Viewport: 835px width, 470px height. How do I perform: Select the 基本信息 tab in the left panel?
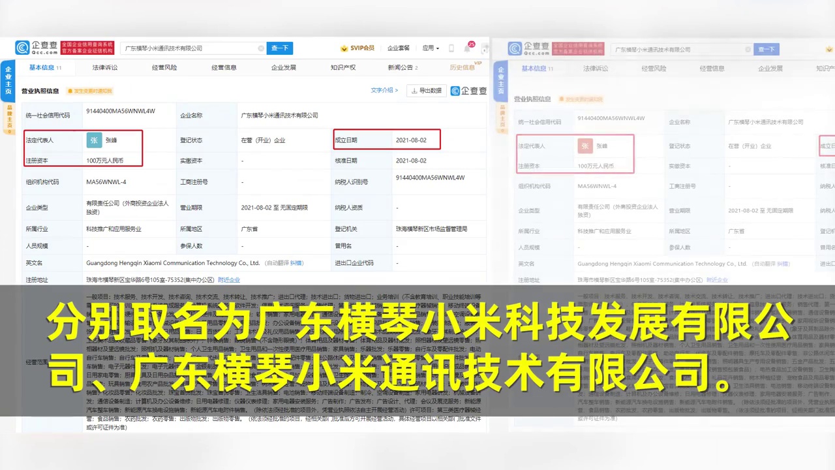click(45, 67)
